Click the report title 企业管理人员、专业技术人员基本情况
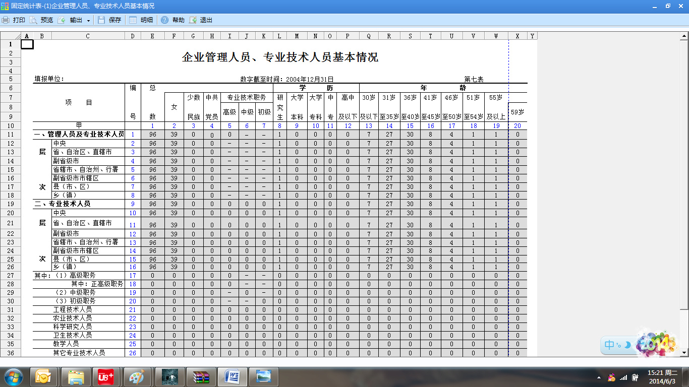The image size is (689, 387). click(x=280, y=57)
